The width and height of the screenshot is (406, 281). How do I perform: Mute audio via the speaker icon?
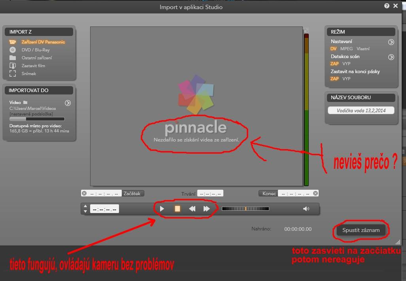[x=306, y=209]
